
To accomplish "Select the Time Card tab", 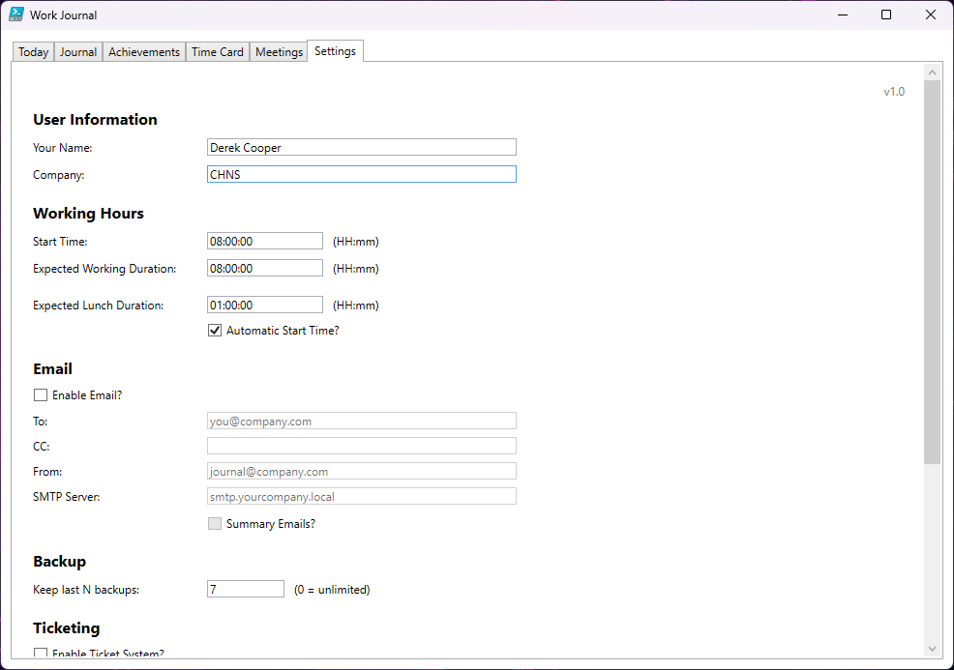I will (x=218, y=52).
